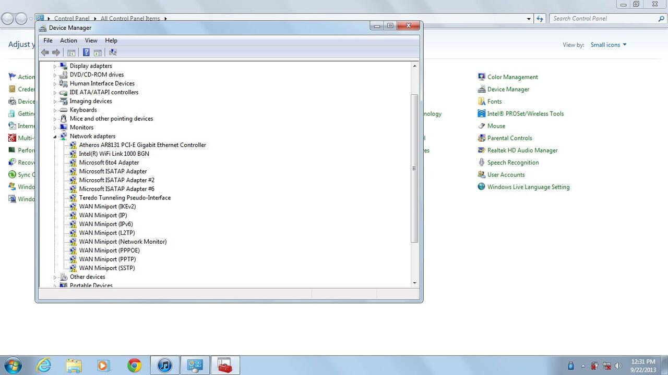
Task: Select WAN Miniport (L2TP)
Action: (x=107, y=233)
